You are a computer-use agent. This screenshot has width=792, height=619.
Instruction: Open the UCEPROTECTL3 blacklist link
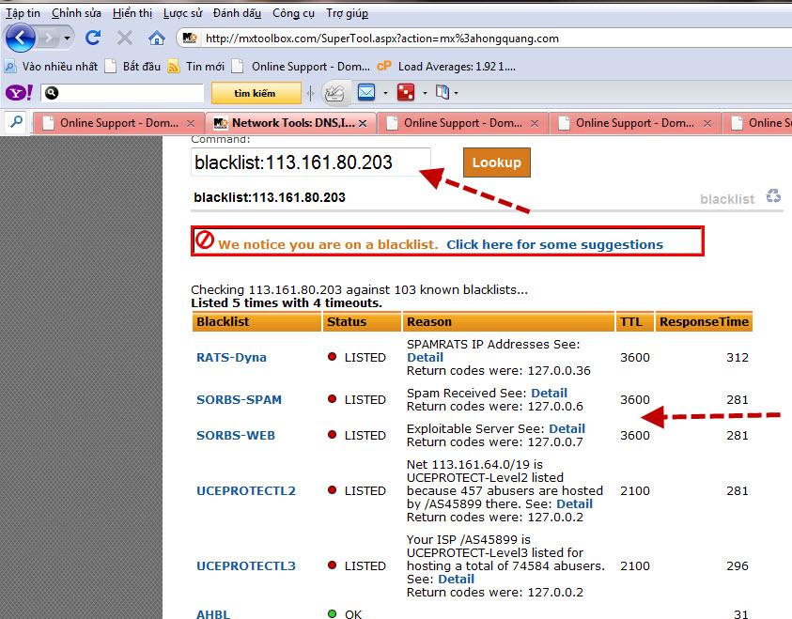pyautogui.click(x=246, y=566)
